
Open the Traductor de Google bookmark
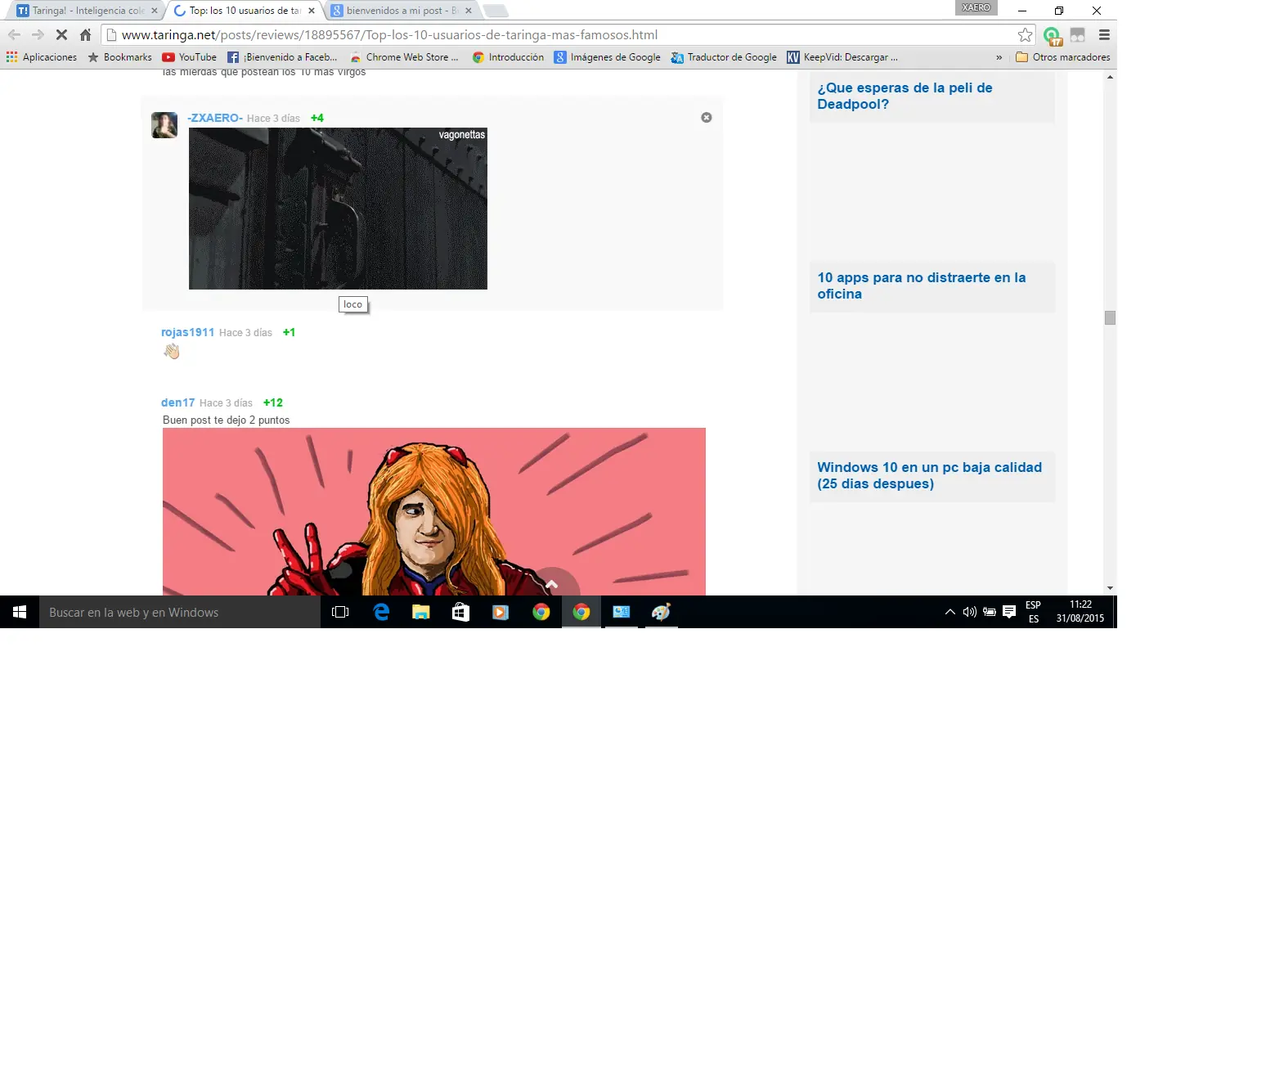click(x=724, y=57)
